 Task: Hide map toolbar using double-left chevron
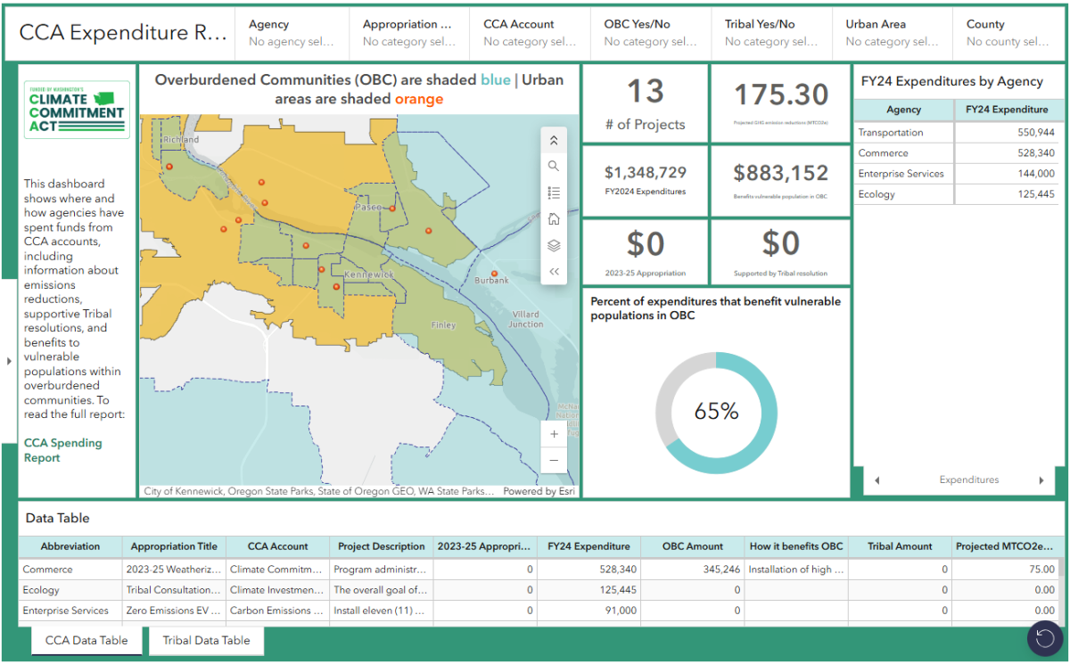click(x=554, y=272)
